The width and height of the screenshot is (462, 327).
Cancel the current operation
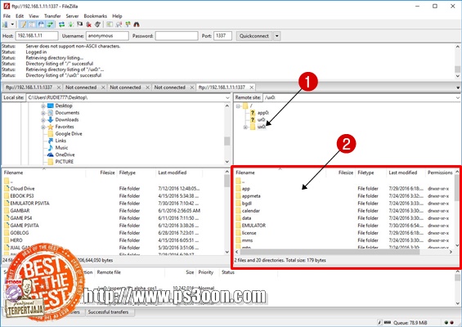80,25
